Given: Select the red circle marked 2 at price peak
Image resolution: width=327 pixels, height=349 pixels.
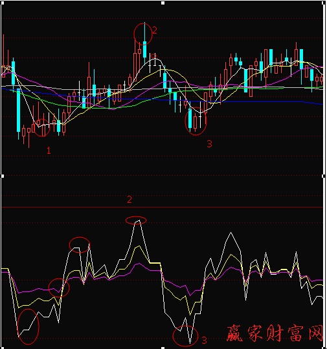Looking at the screenshot, I should [x=143, y=34].
